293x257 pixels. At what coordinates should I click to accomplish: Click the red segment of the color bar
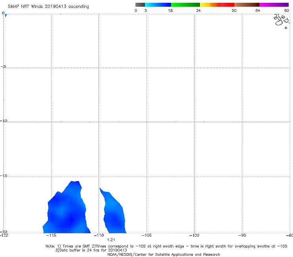tap(227, 5)
